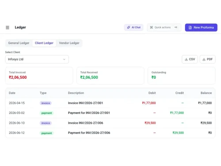
Task: Click the ₹1,77,000 credit amount
Action: [177, 113]
